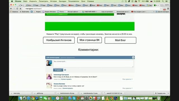Expand options arrow for mezhdunarodny (0).png download
179x101 pixels.
pyautogui.click(x=78, y=93)
